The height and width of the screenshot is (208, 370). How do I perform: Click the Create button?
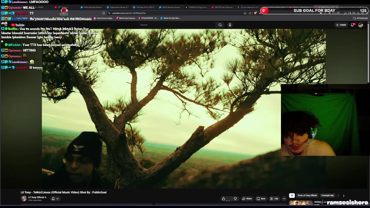point(341,25)
